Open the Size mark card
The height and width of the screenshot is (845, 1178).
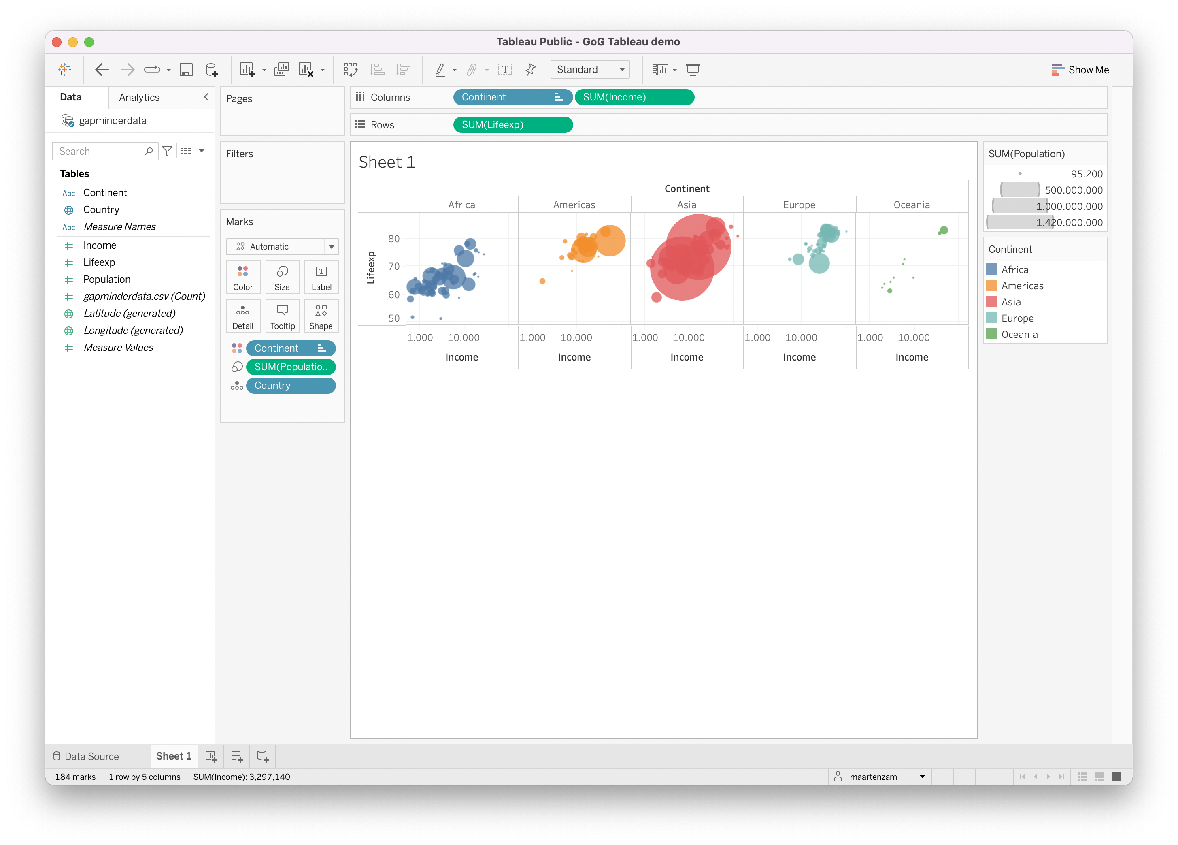282,277
